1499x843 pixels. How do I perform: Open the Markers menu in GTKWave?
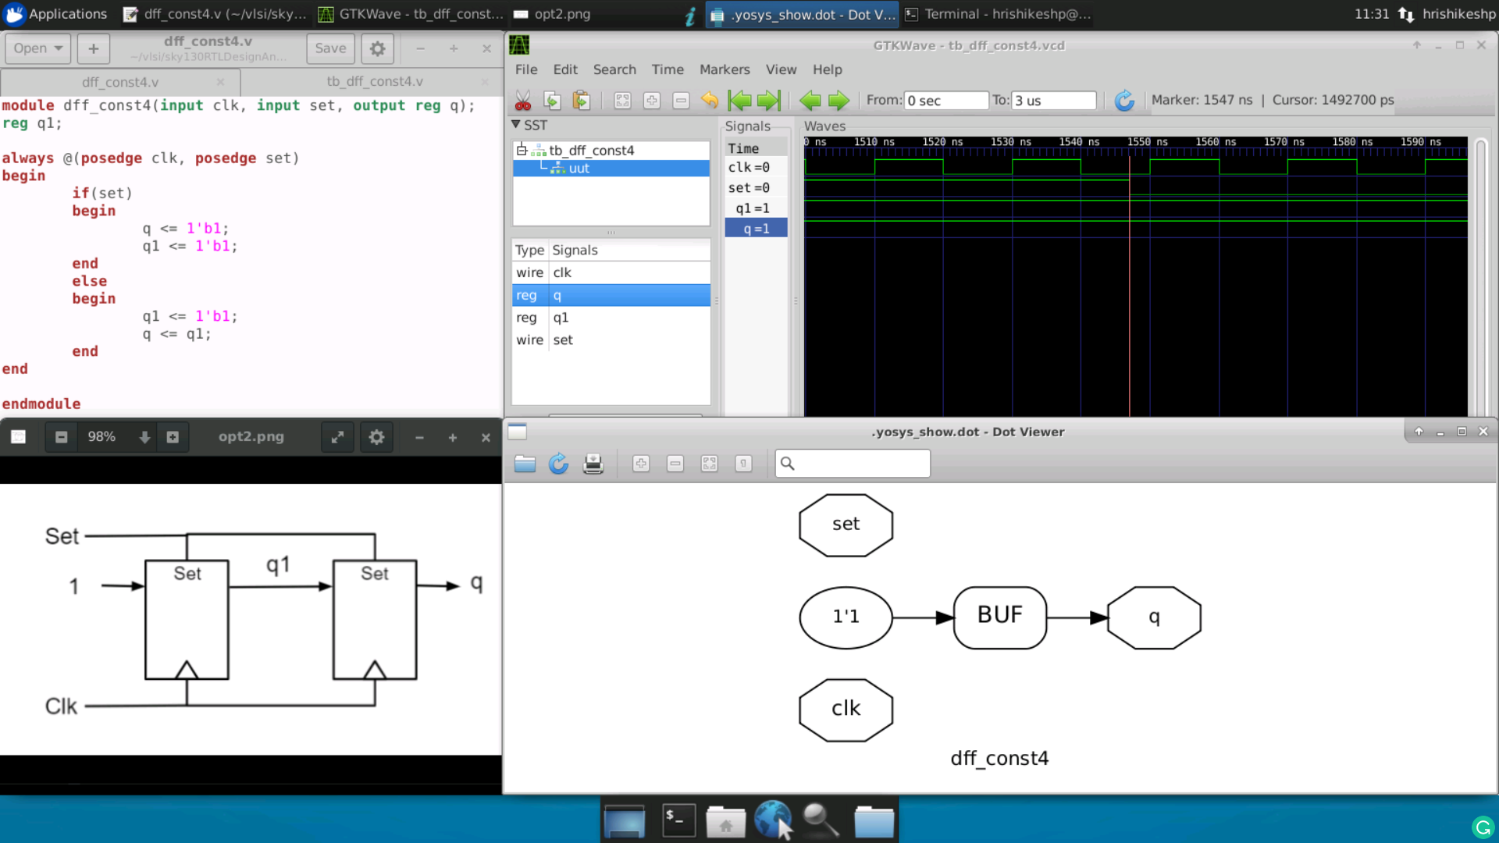[x=724, y=69]
